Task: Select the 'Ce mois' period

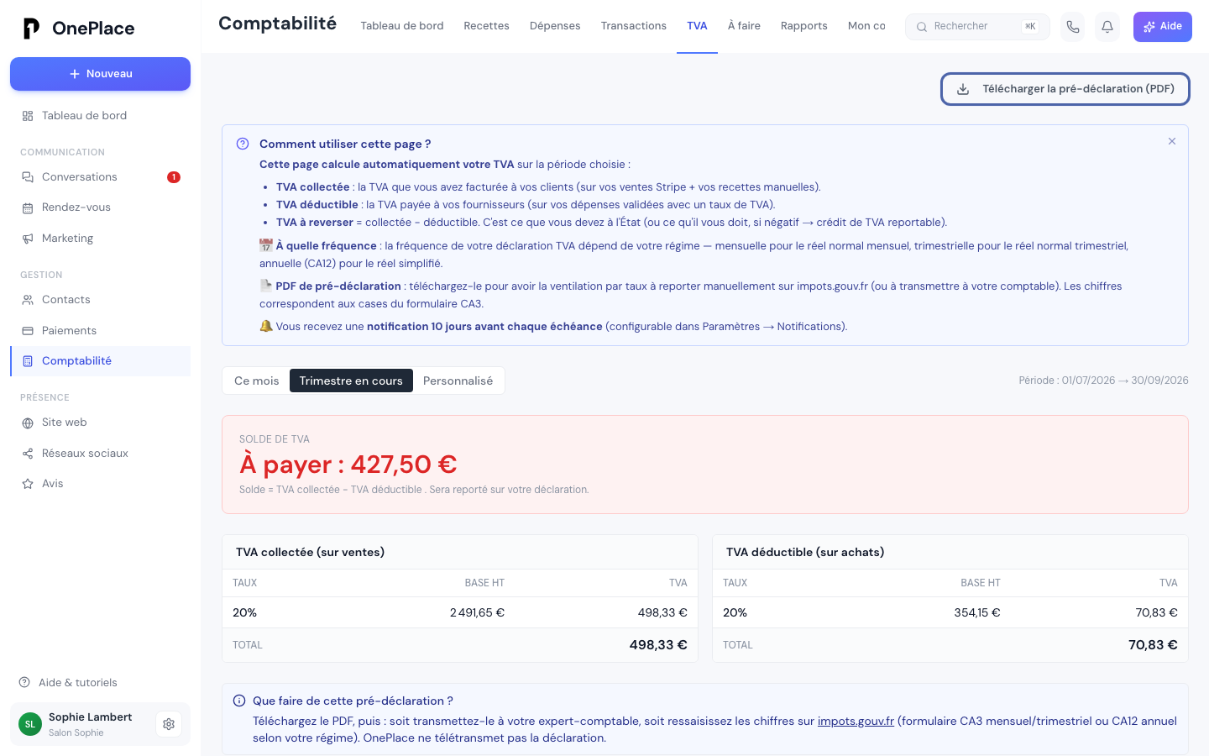Action: (x=256, y=381)
